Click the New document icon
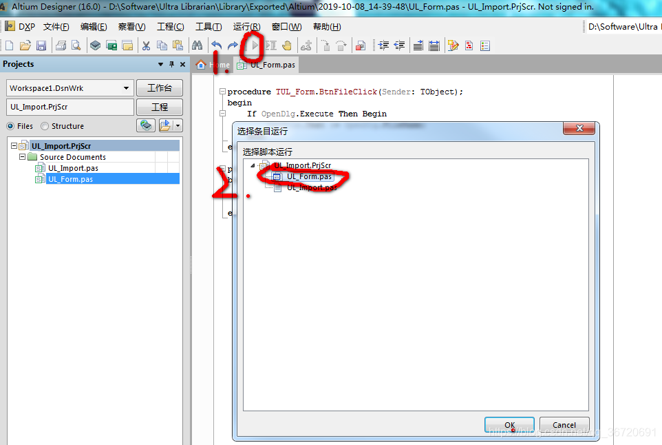 tap(9, 45)
